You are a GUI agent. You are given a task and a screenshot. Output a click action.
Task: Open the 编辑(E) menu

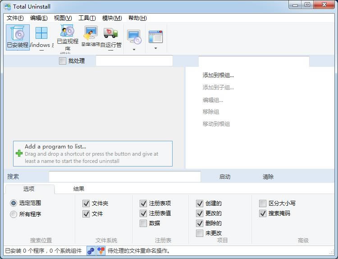(x=39, y=18)
